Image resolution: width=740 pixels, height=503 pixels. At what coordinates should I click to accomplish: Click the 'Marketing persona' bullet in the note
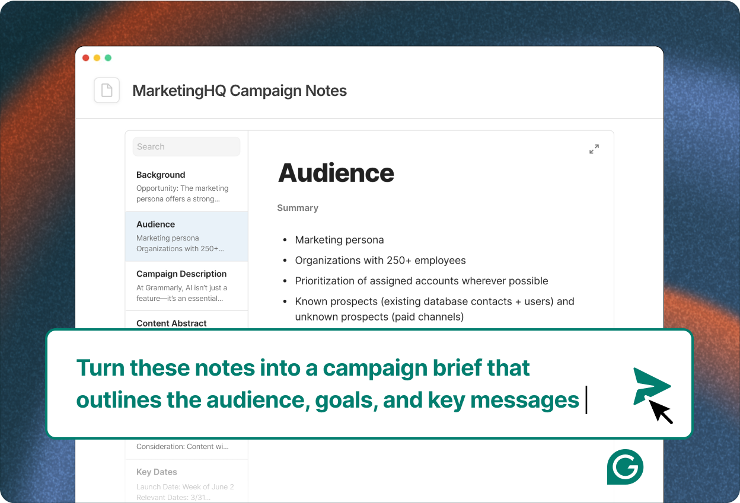tap(339, 240)
